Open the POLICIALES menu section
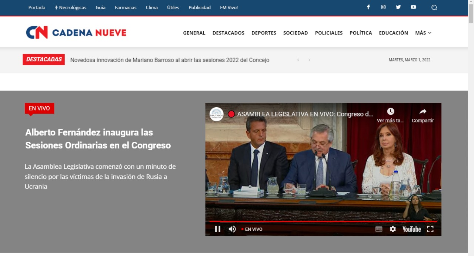Image resolution: width=474 pixels, height=256 pixels. pyautogui.click(x=328, y=33)
